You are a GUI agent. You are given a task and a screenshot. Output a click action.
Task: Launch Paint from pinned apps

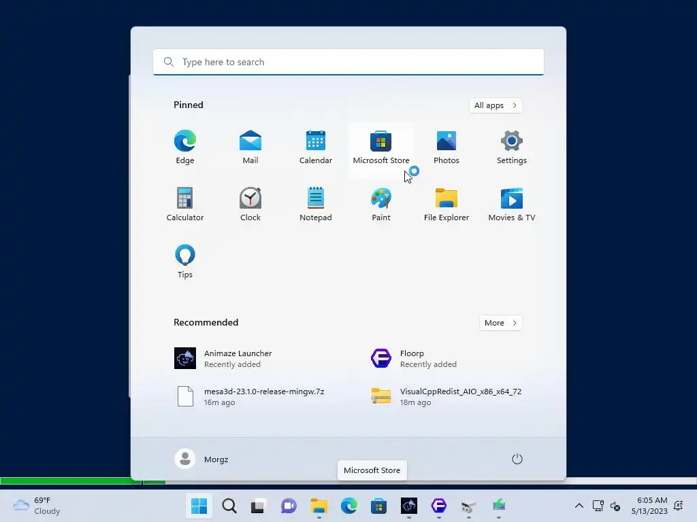pos(381,205)
